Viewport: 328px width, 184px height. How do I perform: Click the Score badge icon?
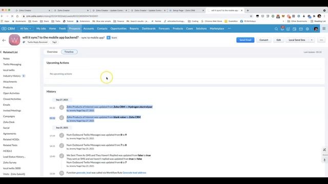coord(108,37)
